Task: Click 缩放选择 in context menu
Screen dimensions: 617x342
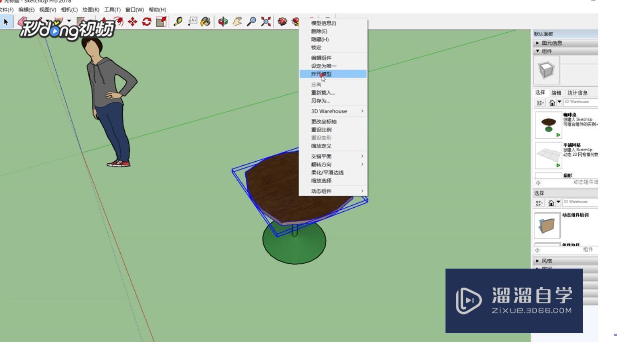Action: point(333,181)
